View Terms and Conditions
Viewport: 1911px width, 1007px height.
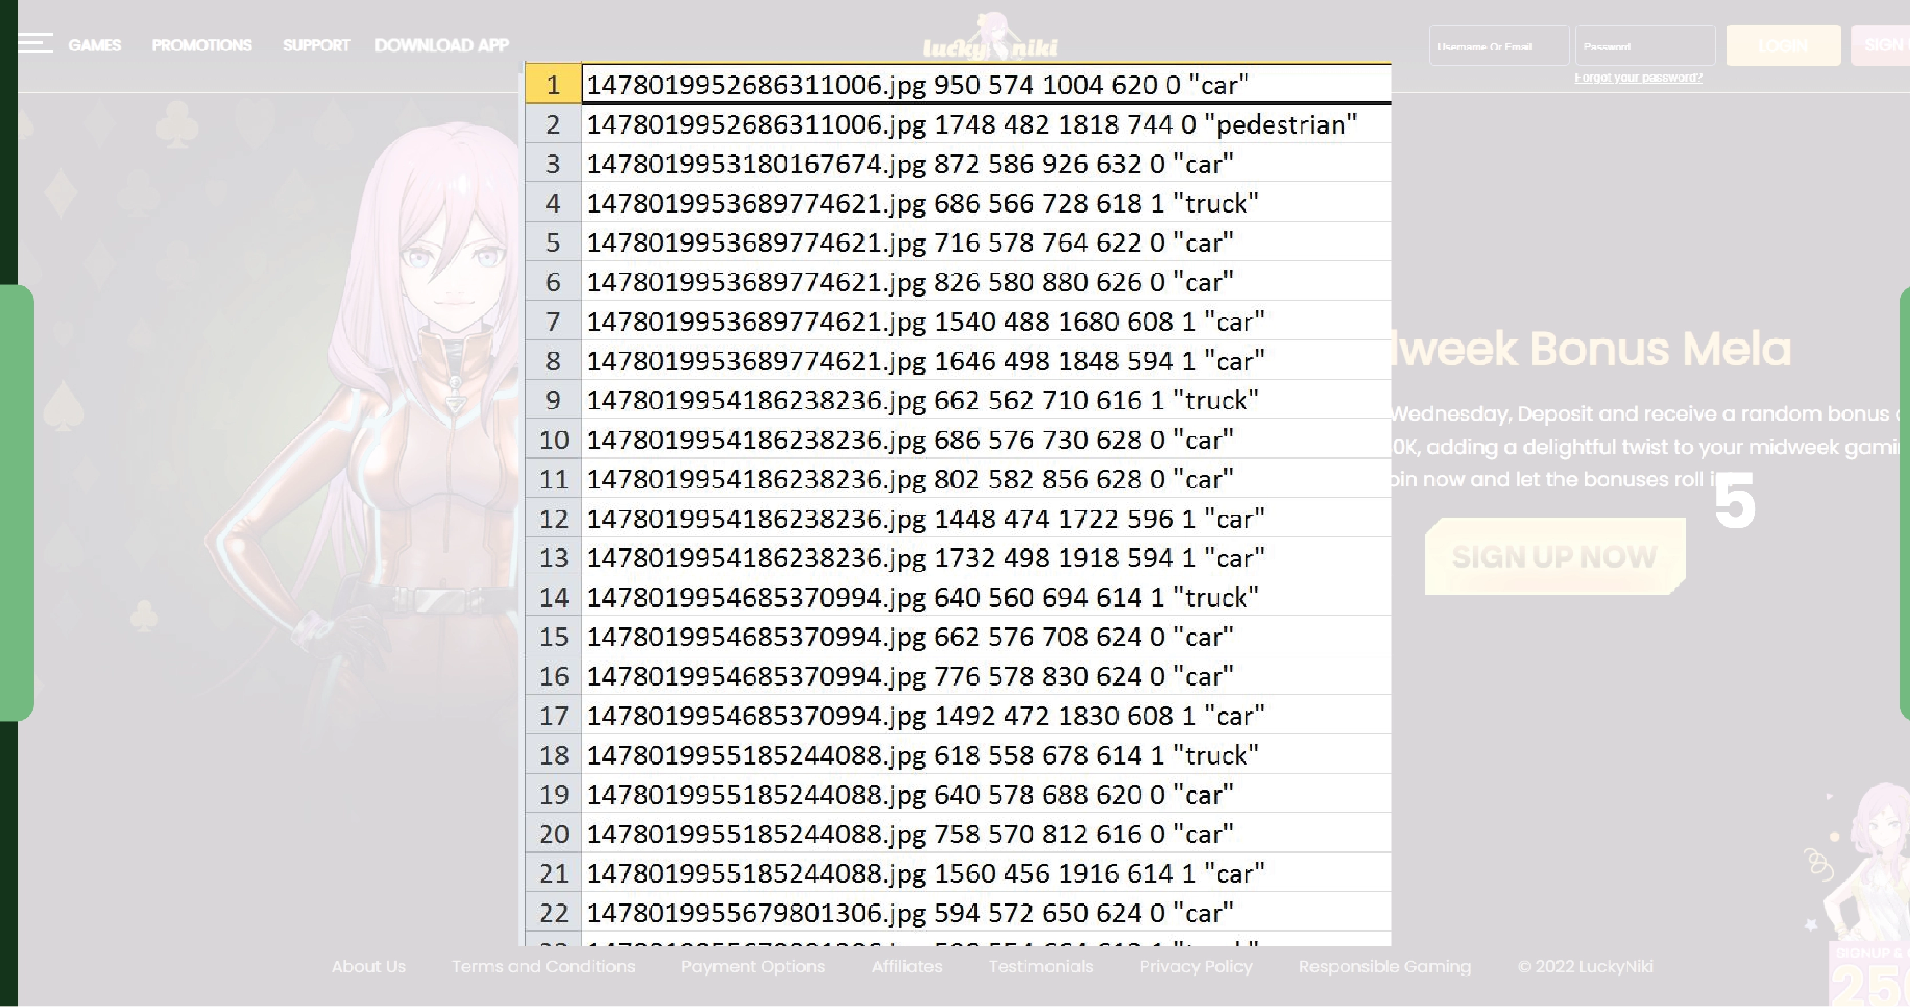(x=544, y=966)
